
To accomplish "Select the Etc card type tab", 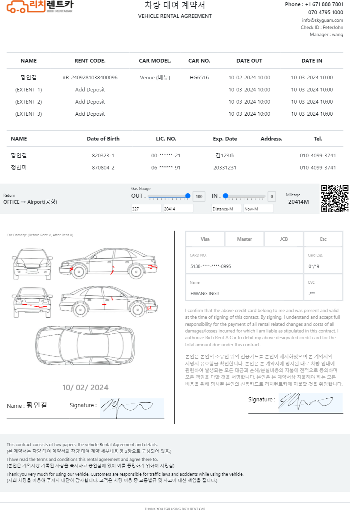I will (x=323, y=239).
